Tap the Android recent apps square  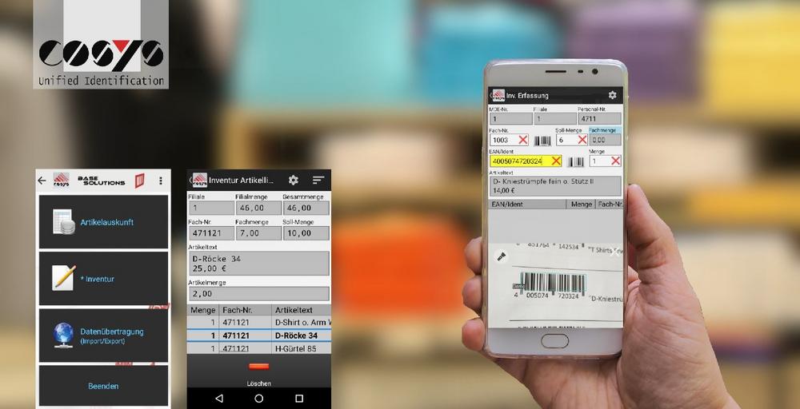click(x=299, y=397)
